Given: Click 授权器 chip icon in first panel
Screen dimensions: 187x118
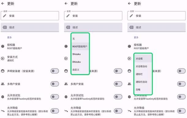Looking at the screenshot, I should point(3,46).
